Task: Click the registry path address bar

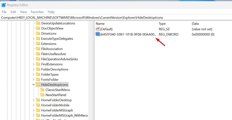Action: 116,18
